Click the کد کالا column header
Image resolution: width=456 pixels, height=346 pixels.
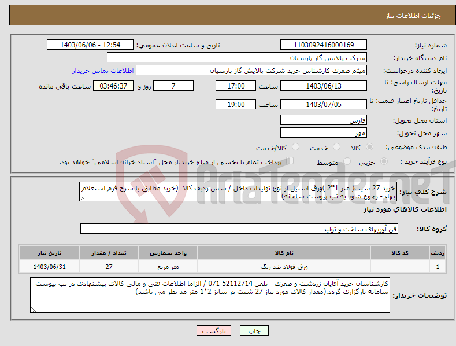point(400,253)
